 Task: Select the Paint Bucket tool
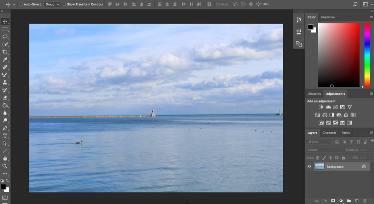click(5, 105)
